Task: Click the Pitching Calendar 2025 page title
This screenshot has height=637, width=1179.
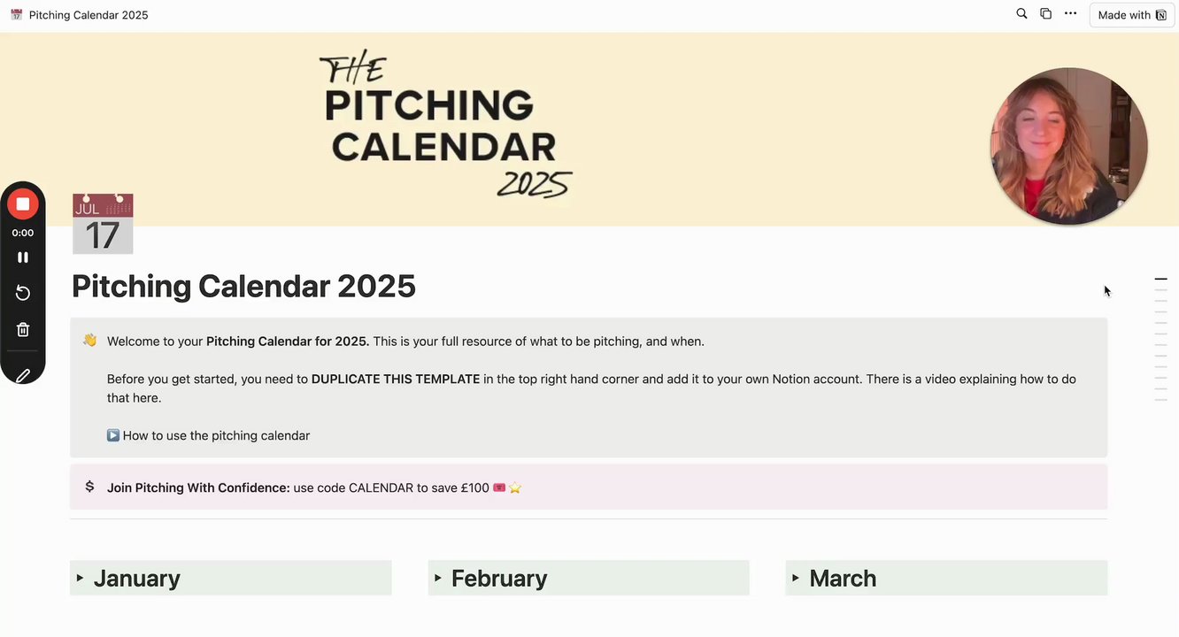Action: click(x=243, y=287)
